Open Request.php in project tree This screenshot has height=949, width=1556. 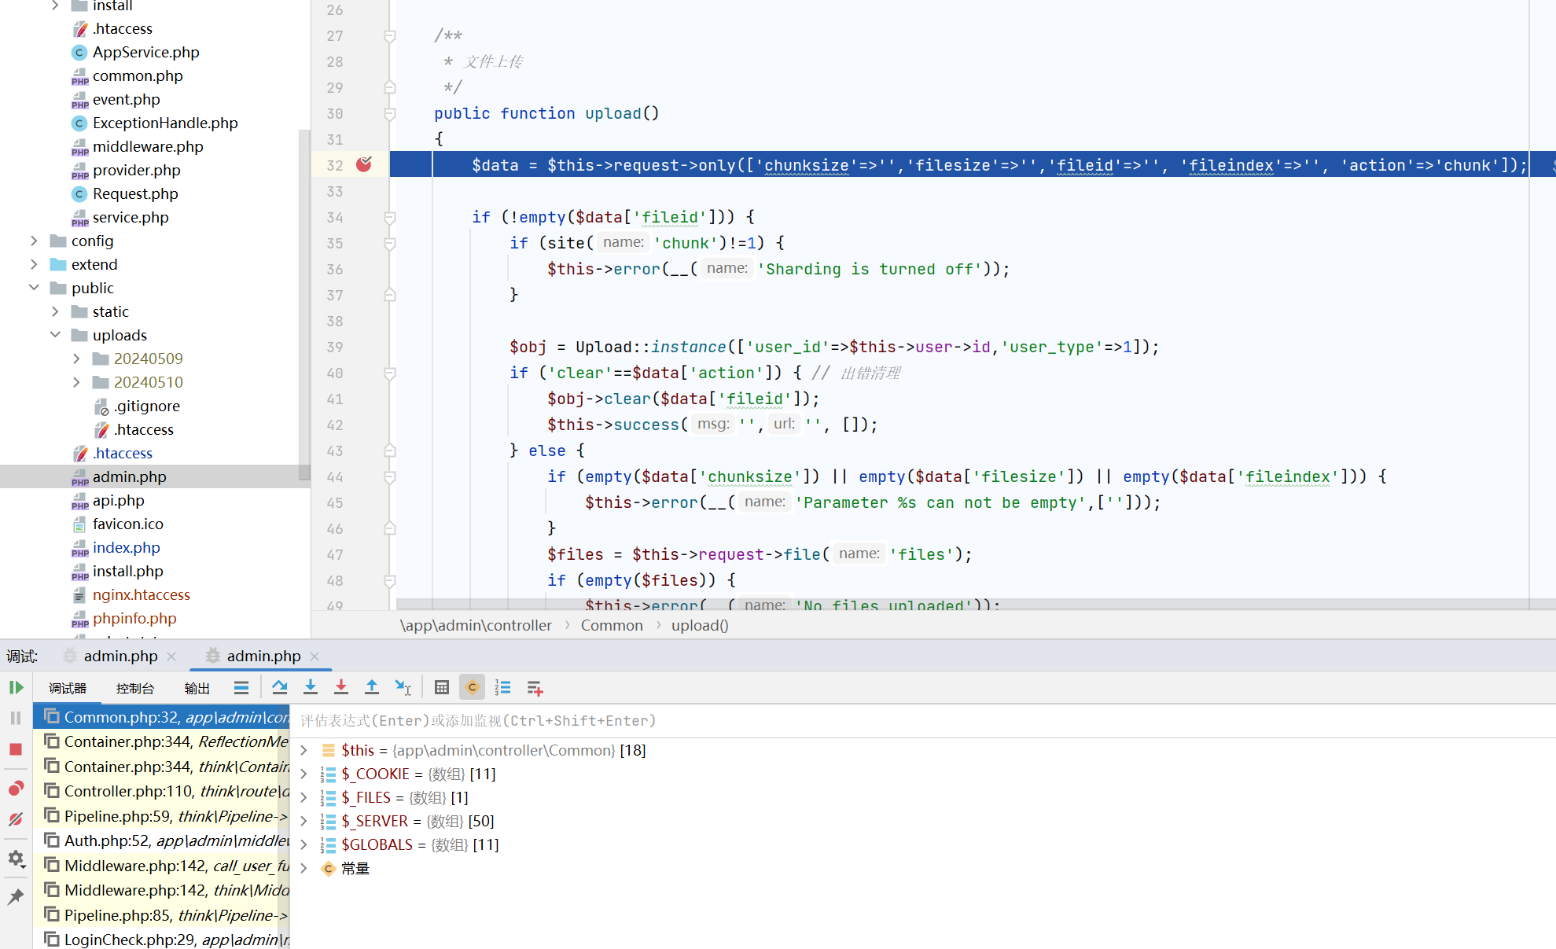point(135,193)
